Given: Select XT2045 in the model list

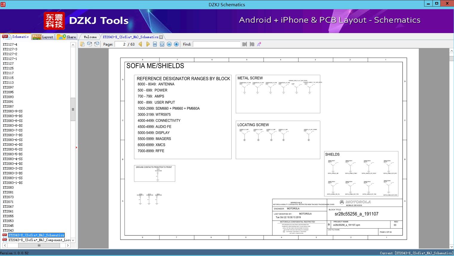Looking at the screenshot, I should [8, 226].
